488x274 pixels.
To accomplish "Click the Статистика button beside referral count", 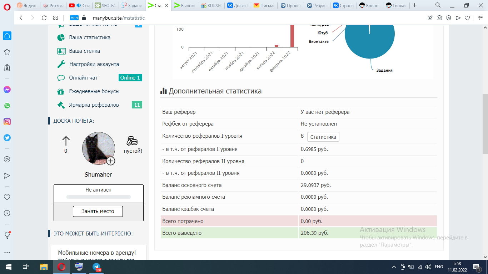I will tap(323, 137).
